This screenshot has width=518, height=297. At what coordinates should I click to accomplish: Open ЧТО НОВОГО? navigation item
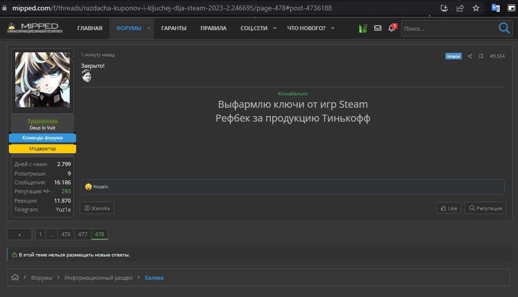point(306,28)
